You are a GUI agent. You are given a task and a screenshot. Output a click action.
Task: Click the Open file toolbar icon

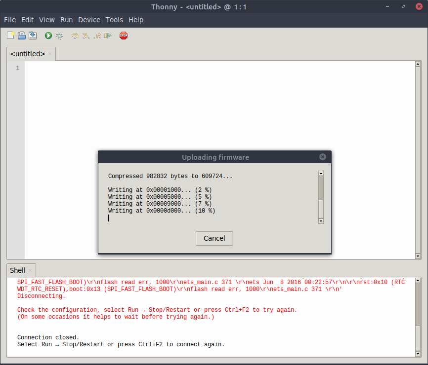[x=22, y=36]
